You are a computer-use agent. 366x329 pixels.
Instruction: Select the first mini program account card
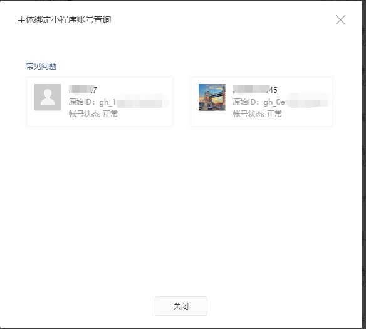click(100, 102)
